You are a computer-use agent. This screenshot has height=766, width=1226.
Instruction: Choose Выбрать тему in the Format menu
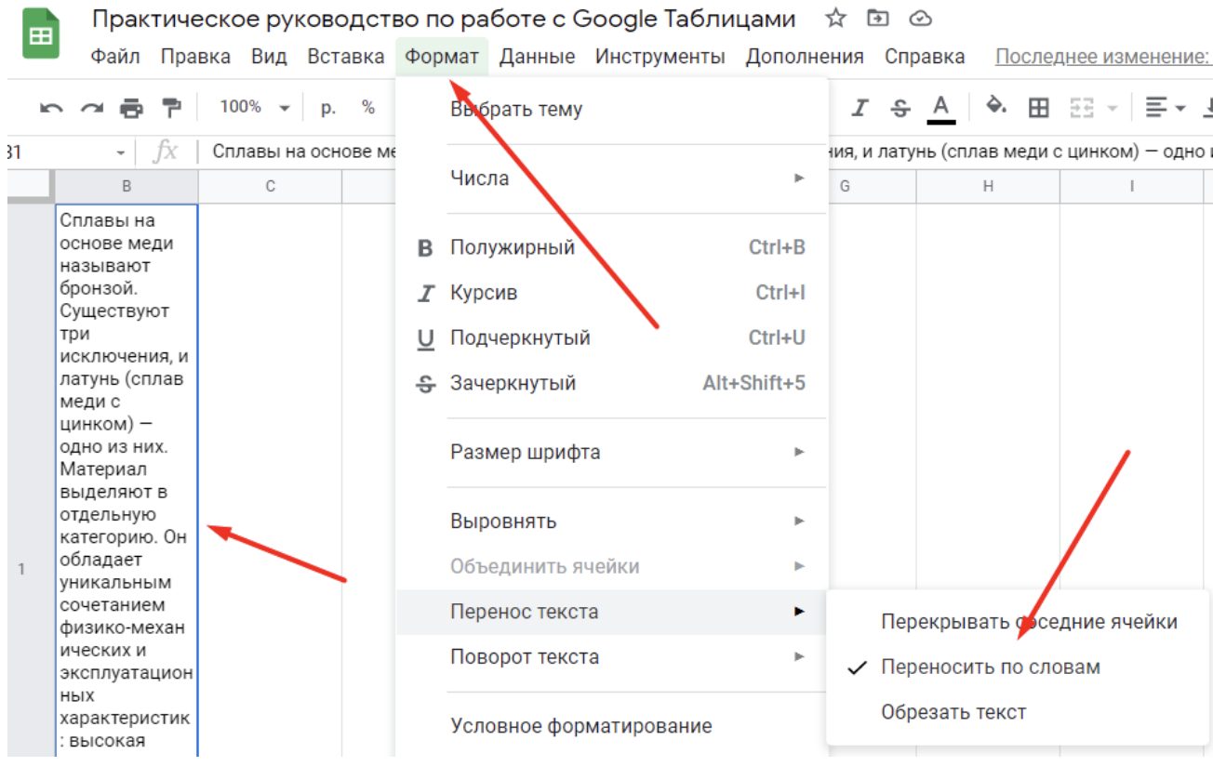pyautogui.click(x=611, y=109)
